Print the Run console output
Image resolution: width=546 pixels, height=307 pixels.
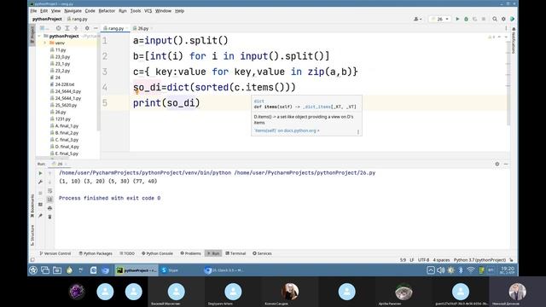[x=49, y=208]
